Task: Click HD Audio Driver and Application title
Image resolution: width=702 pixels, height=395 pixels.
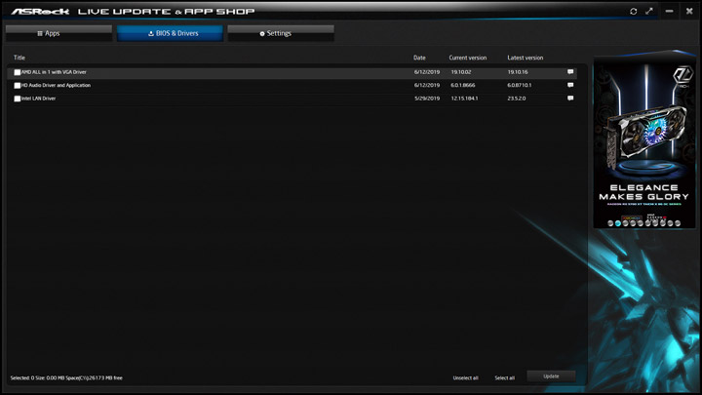Action: pos(56,85)
